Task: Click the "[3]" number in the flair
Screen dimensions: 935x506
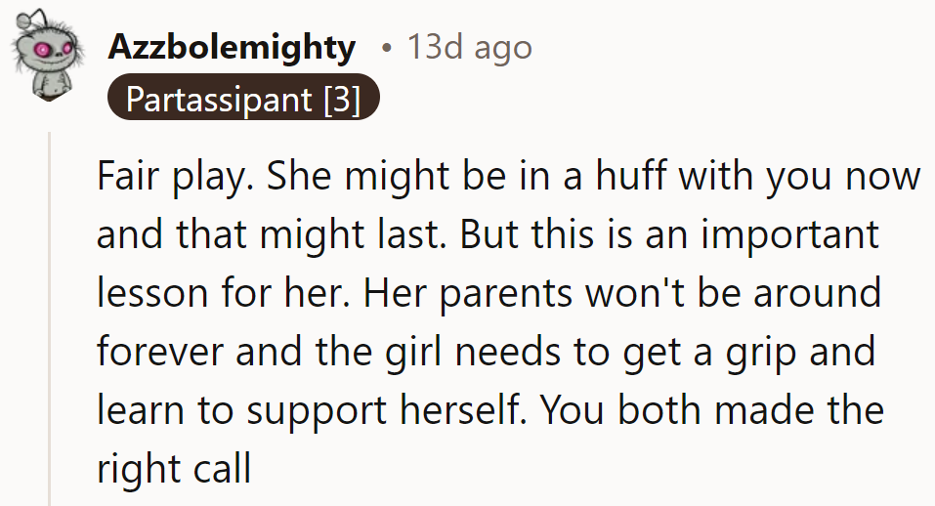Action: pos(341,99)
